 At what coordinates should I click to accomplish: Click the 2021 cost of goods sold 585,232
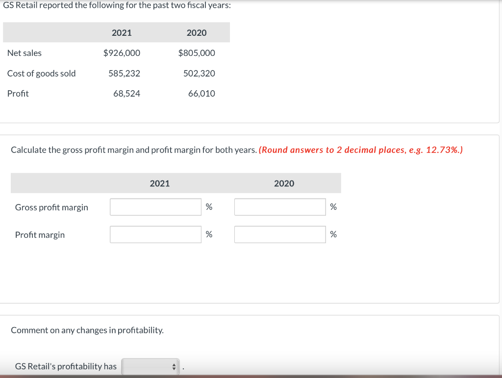pos(124,73)
